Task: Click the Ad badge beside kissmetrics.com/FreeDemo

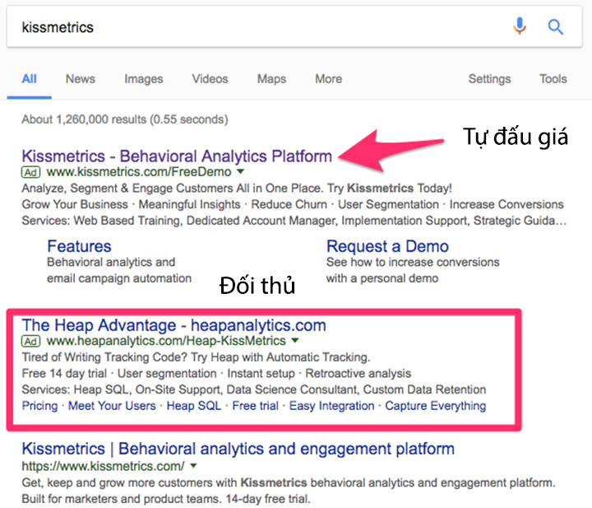Action: (31, 172)
